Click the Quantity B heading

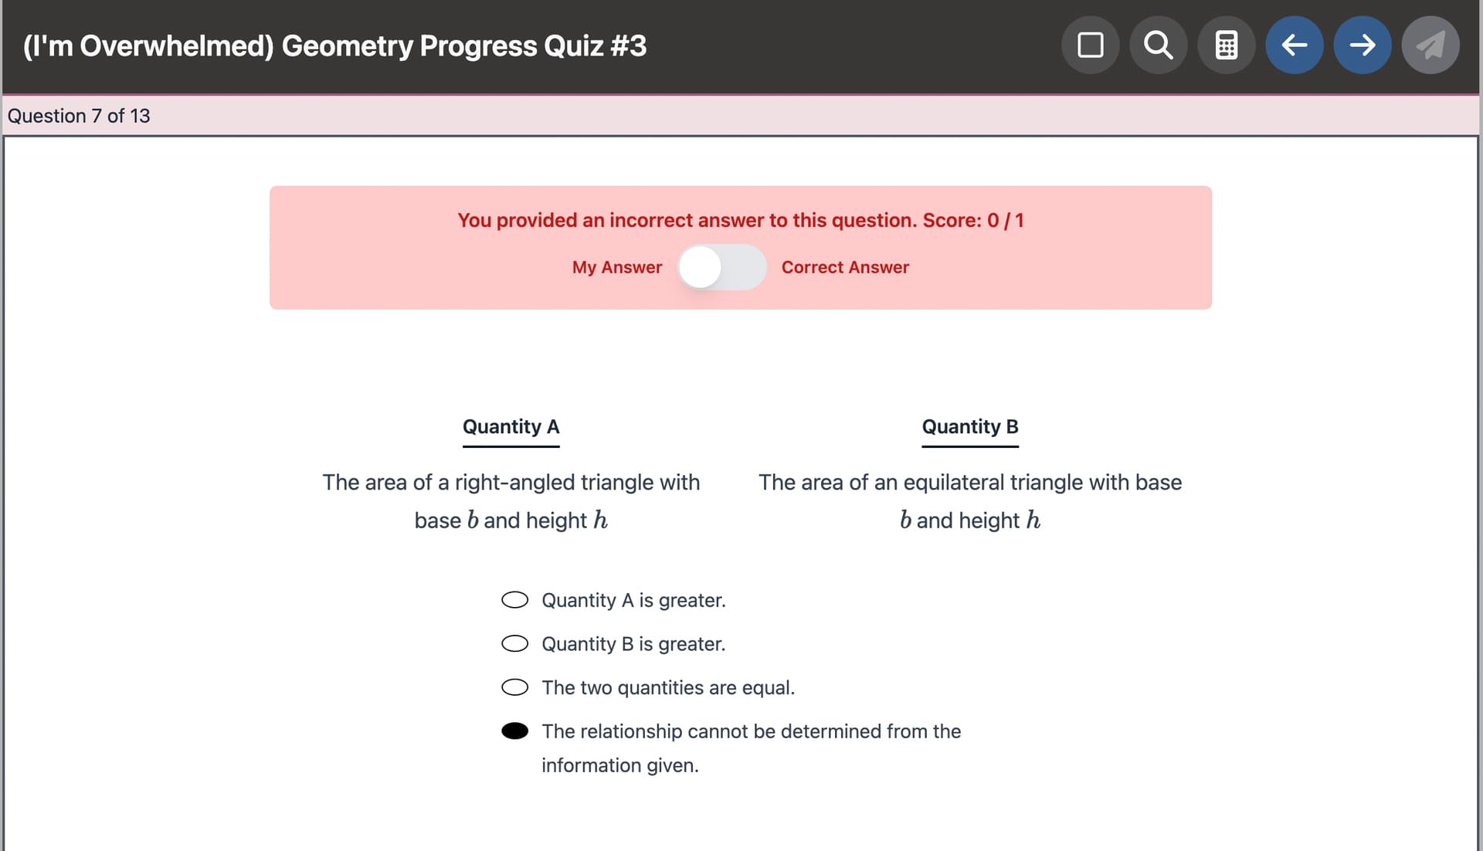970,427
